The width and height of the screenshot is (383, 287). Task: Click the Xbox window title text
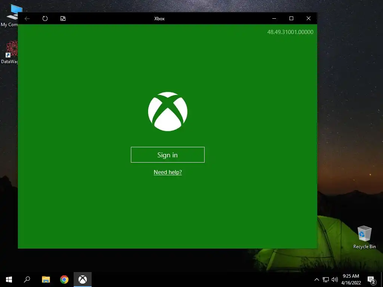159,19
